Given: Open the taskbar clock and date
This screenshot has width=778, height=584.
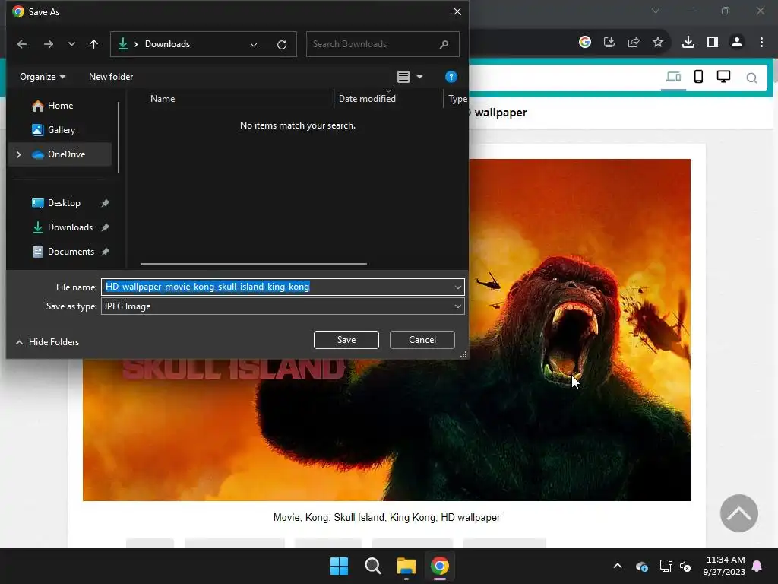Looking at the screenshot, I should (x=724, y=566).
